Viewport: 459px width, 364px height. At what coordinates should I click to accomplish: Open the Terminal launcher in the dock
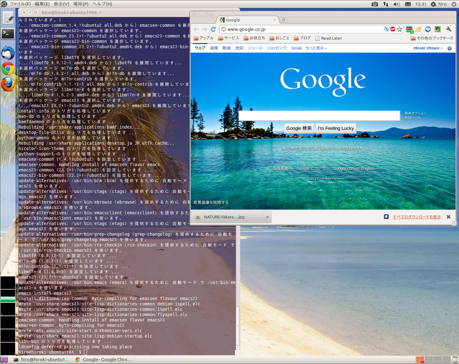click(8, 33)
